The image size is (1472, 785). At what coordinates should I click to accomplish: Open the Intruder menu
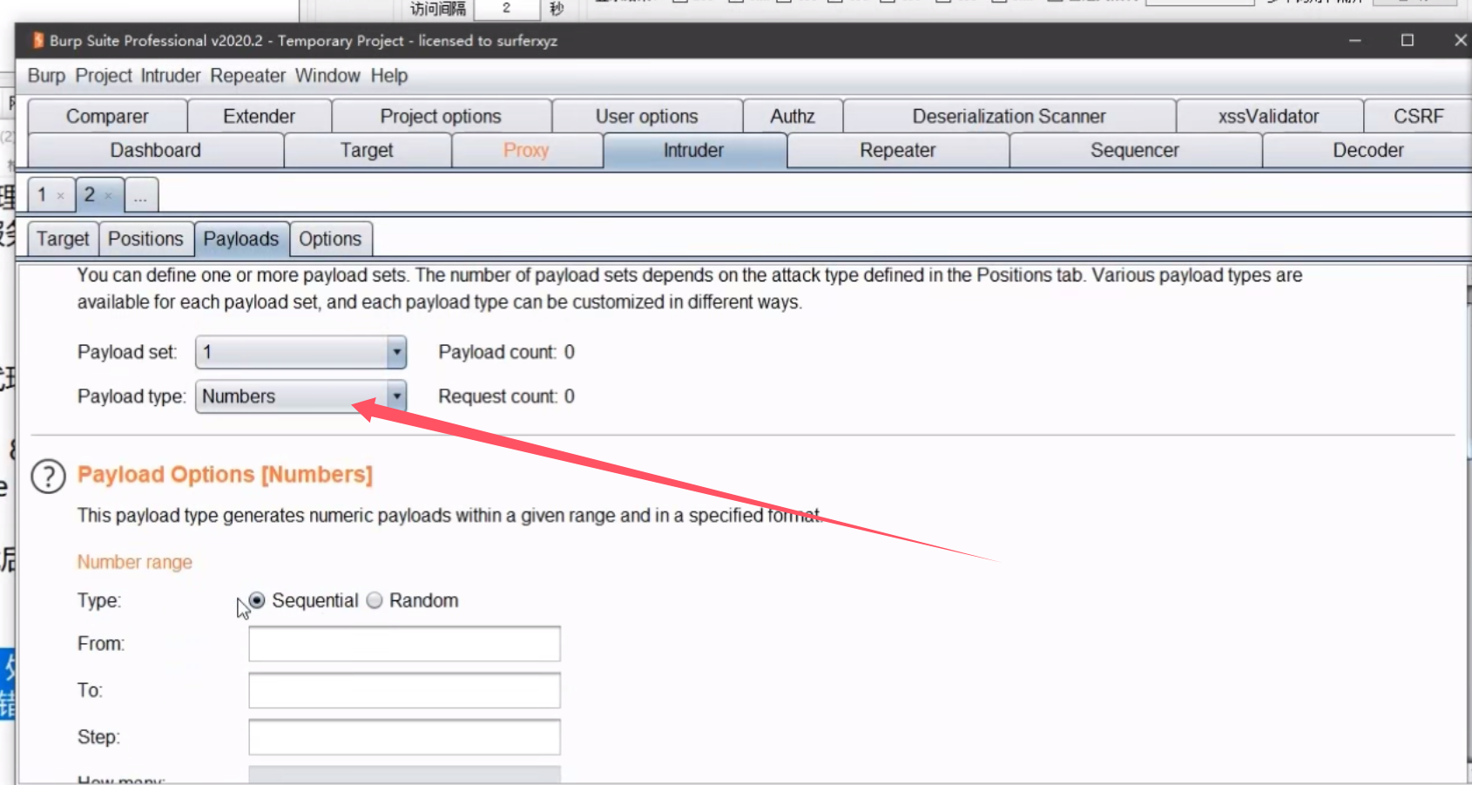[x=171, y=76]
